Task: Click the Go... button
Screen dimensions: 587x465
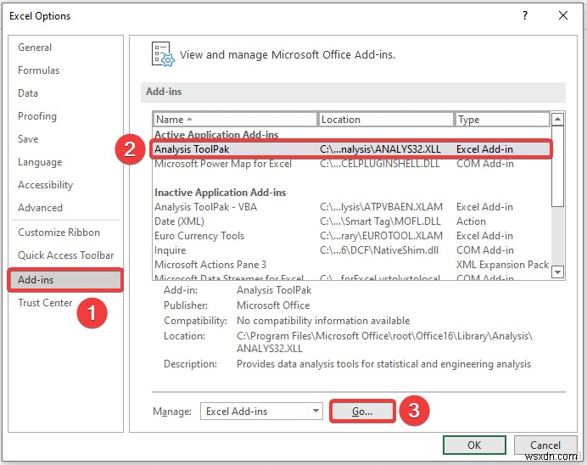Action: coord(362,412)
